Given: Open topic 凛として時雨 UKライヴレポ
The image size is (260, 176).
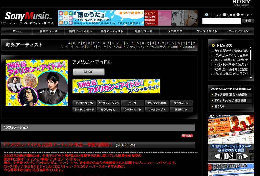Looking at the screenshot, I should pyautogui.click(x=231, y=60).
